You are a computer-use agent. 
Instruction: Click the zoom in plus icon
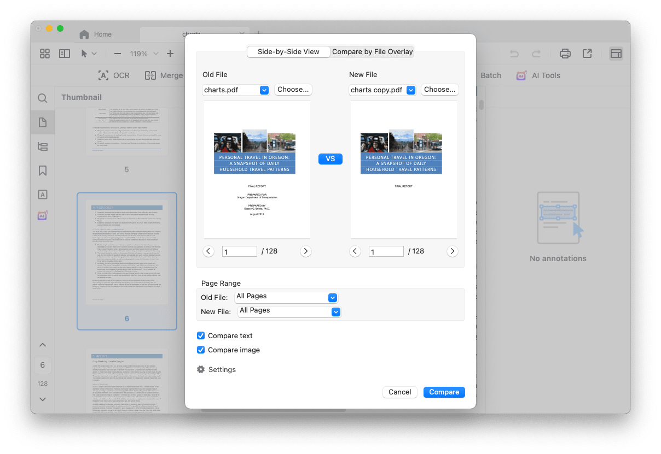click(x=170, y=54)
